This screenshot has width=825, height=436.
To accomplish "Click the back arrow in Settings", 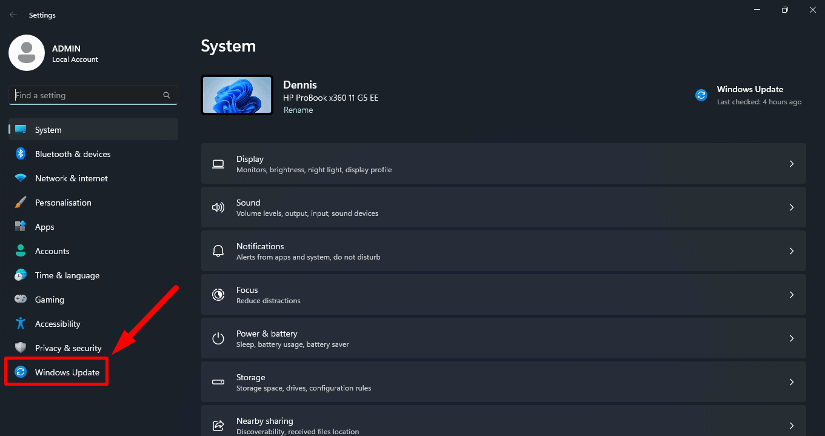I will [x=13, y=14].
